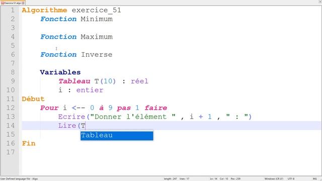Screen dimensions: 322x181
Task: Open the UTF-8 encoding selector
Action: 291,179
